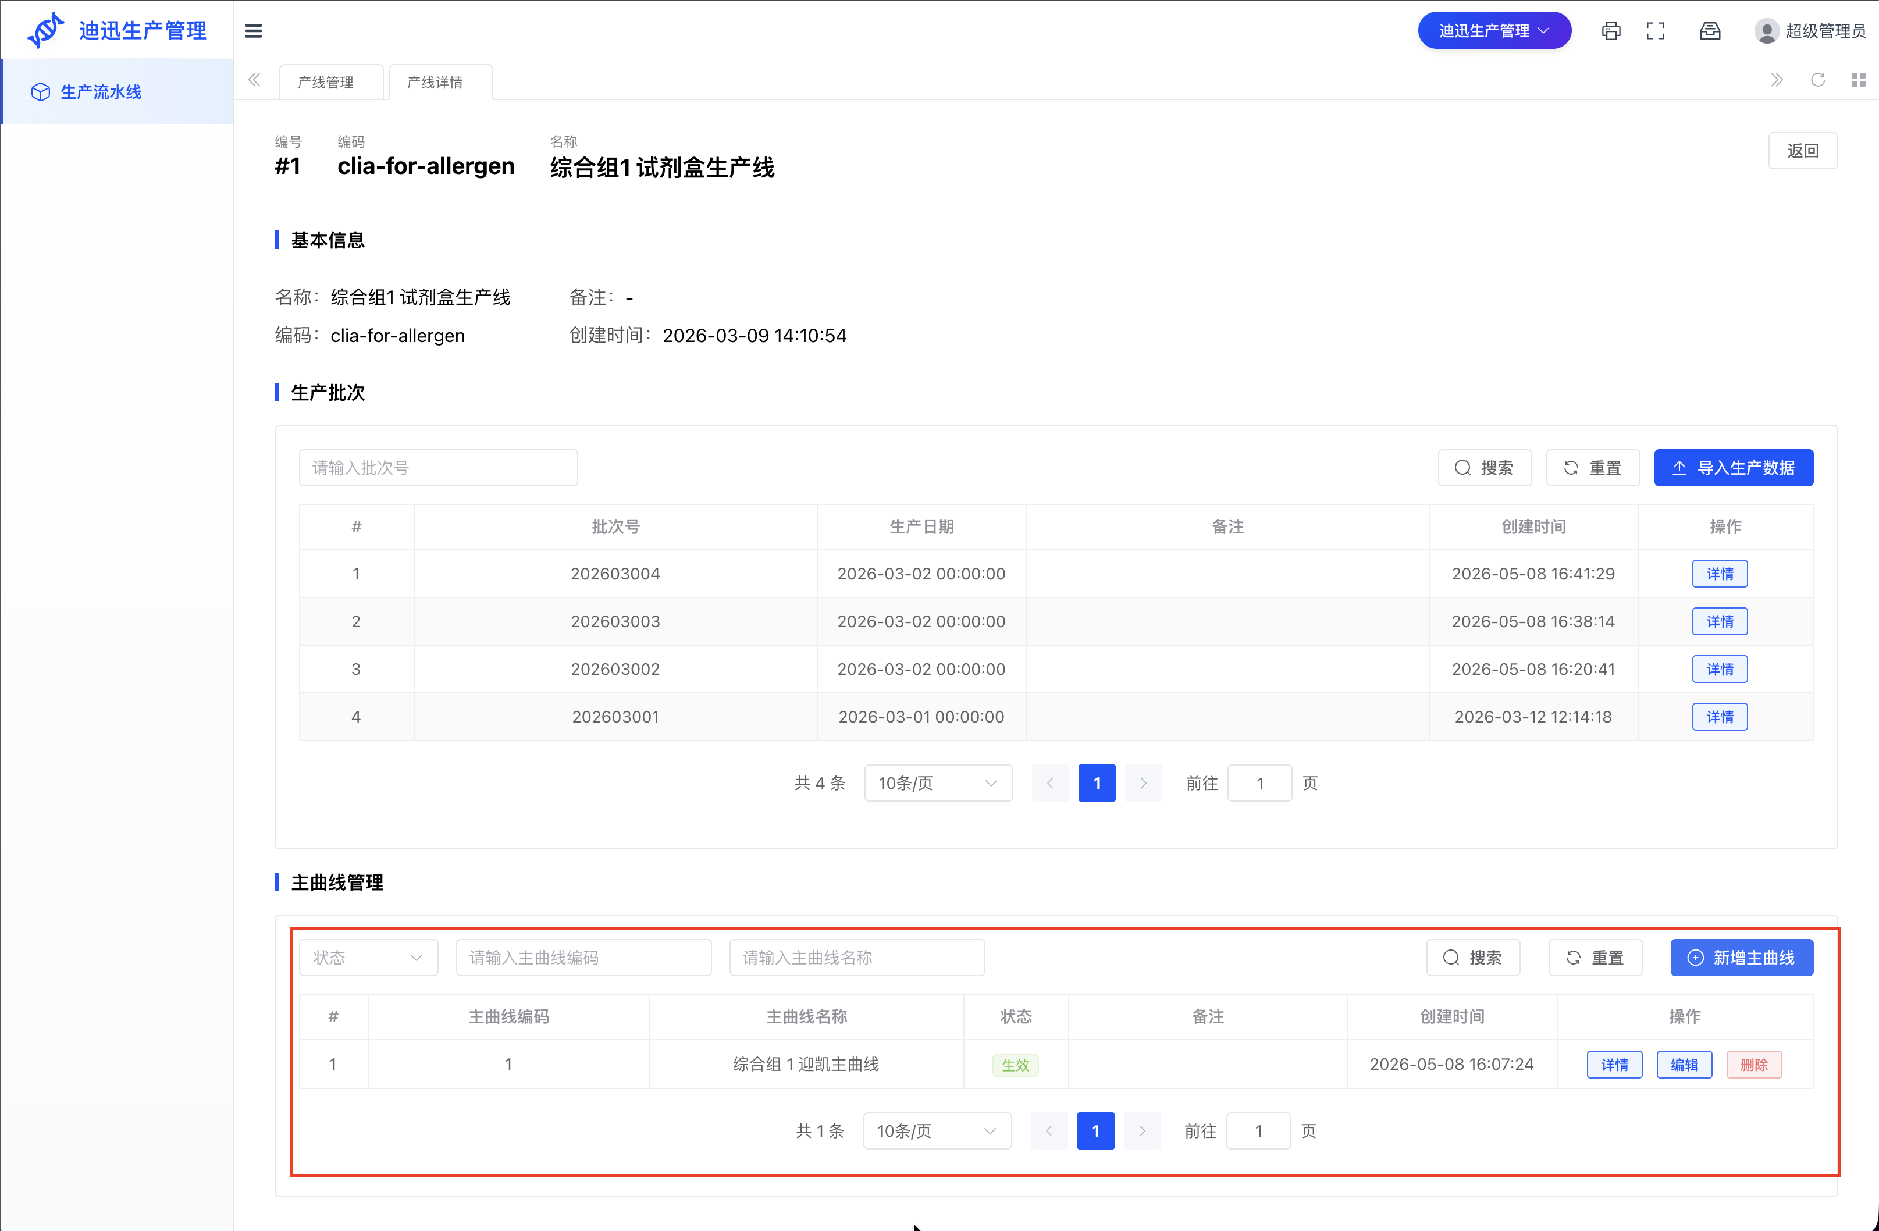Image resolution: width=1879 pixels, height=1231 pixels.
Task: Open the tab grid menu icon
Action: [1859, 80]
